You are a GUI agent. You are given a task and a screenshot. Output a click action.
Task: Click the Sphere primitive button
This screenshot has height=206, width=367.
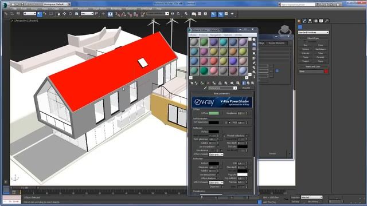tap(306, 49)
